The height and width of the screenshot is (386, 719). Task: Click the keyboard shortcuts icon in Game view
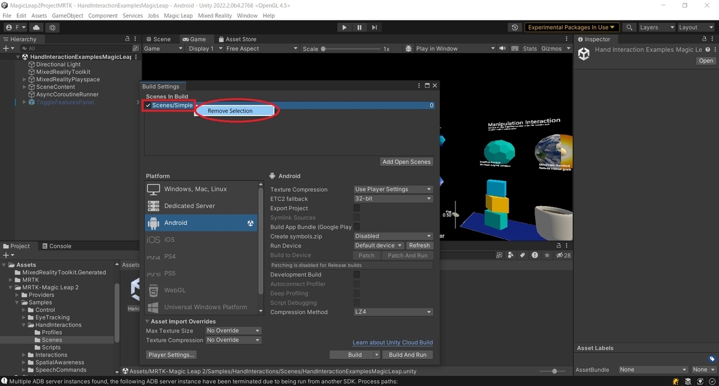pyautogui.click(x=514, y=49)
